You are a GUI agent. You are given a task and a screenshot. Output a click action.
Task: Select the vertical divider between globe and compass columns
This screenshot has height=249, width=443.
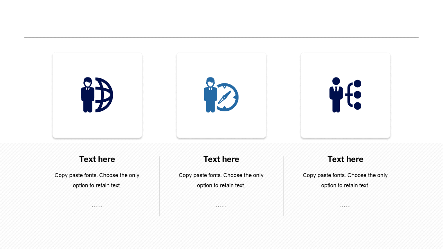[x=160, y=186]
